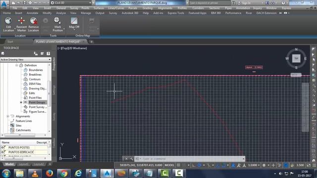Open Firefox from taskbar
The width and height of the screenshot is (317, 178).
[50, 174]
